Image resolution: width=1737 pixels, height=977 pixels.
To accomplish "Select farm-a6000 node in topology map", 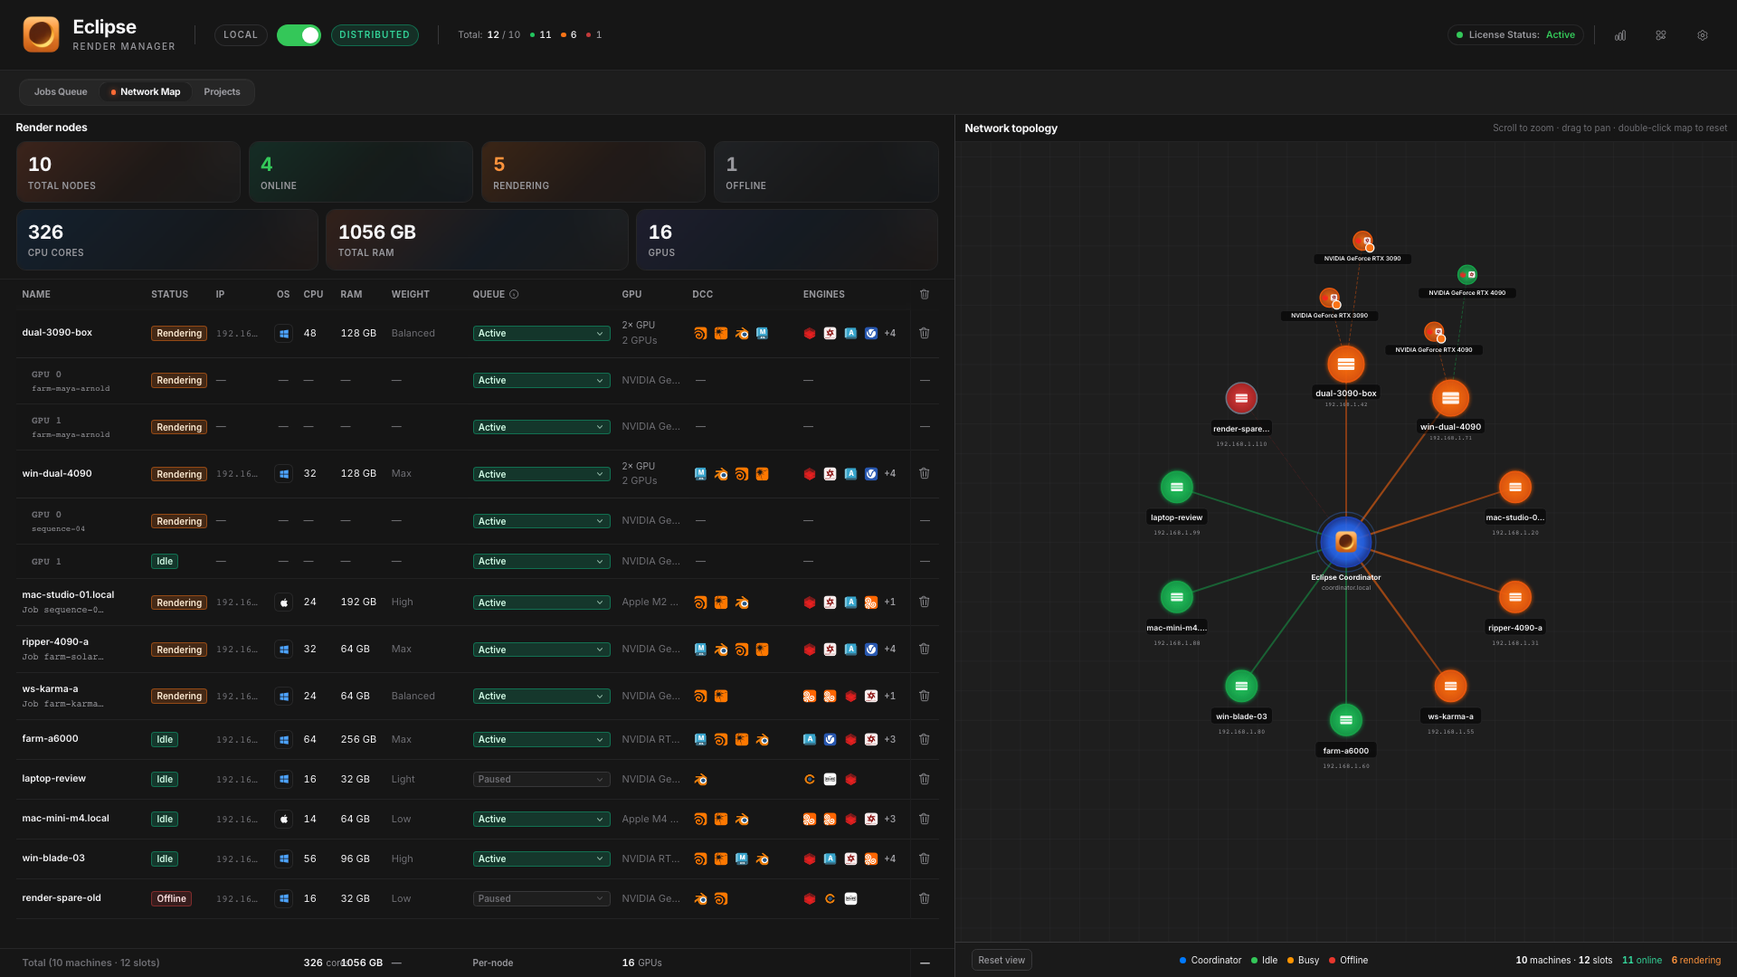I will (1346, 720).
